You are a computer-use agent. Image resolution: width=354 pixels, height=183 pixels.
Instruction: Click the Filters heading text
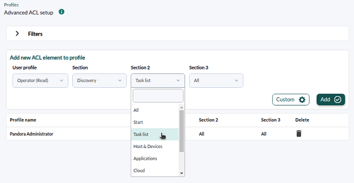35,34
